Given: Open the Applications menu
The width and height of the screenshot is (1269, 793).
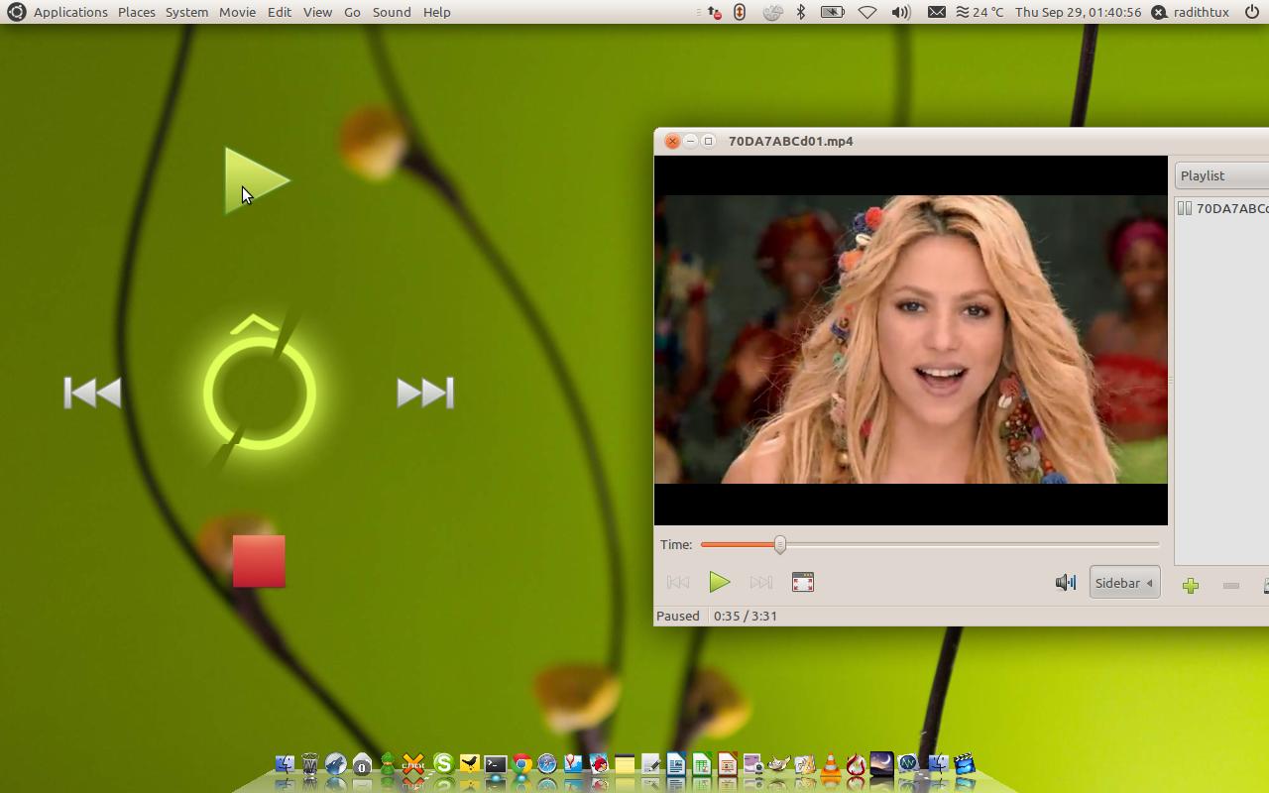Looking at the screenshot, I should pyautogui.click(x=70, y=12).
